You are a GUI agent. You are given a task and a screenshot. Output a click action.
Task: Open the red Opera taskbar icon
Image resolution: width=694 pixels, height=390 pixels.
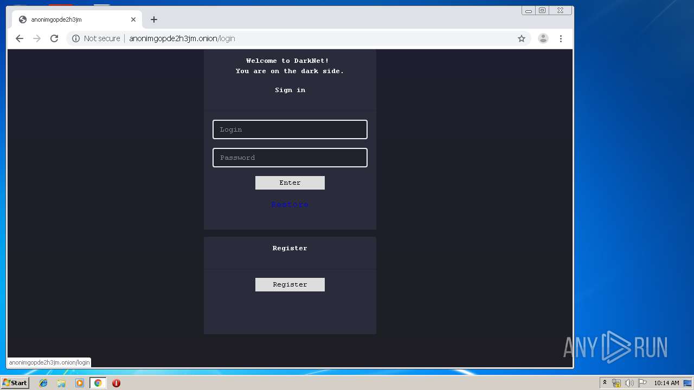[x=116, y=383]
